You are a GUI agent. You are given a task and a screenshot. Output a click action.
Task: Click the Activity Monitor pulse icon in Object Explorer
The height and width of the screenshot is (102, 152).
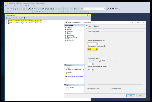[x=27, y=18]
